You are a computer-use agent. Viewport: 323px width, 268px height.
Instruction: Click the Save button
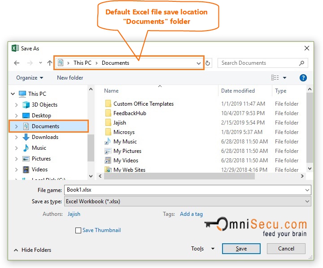[241, 249]
